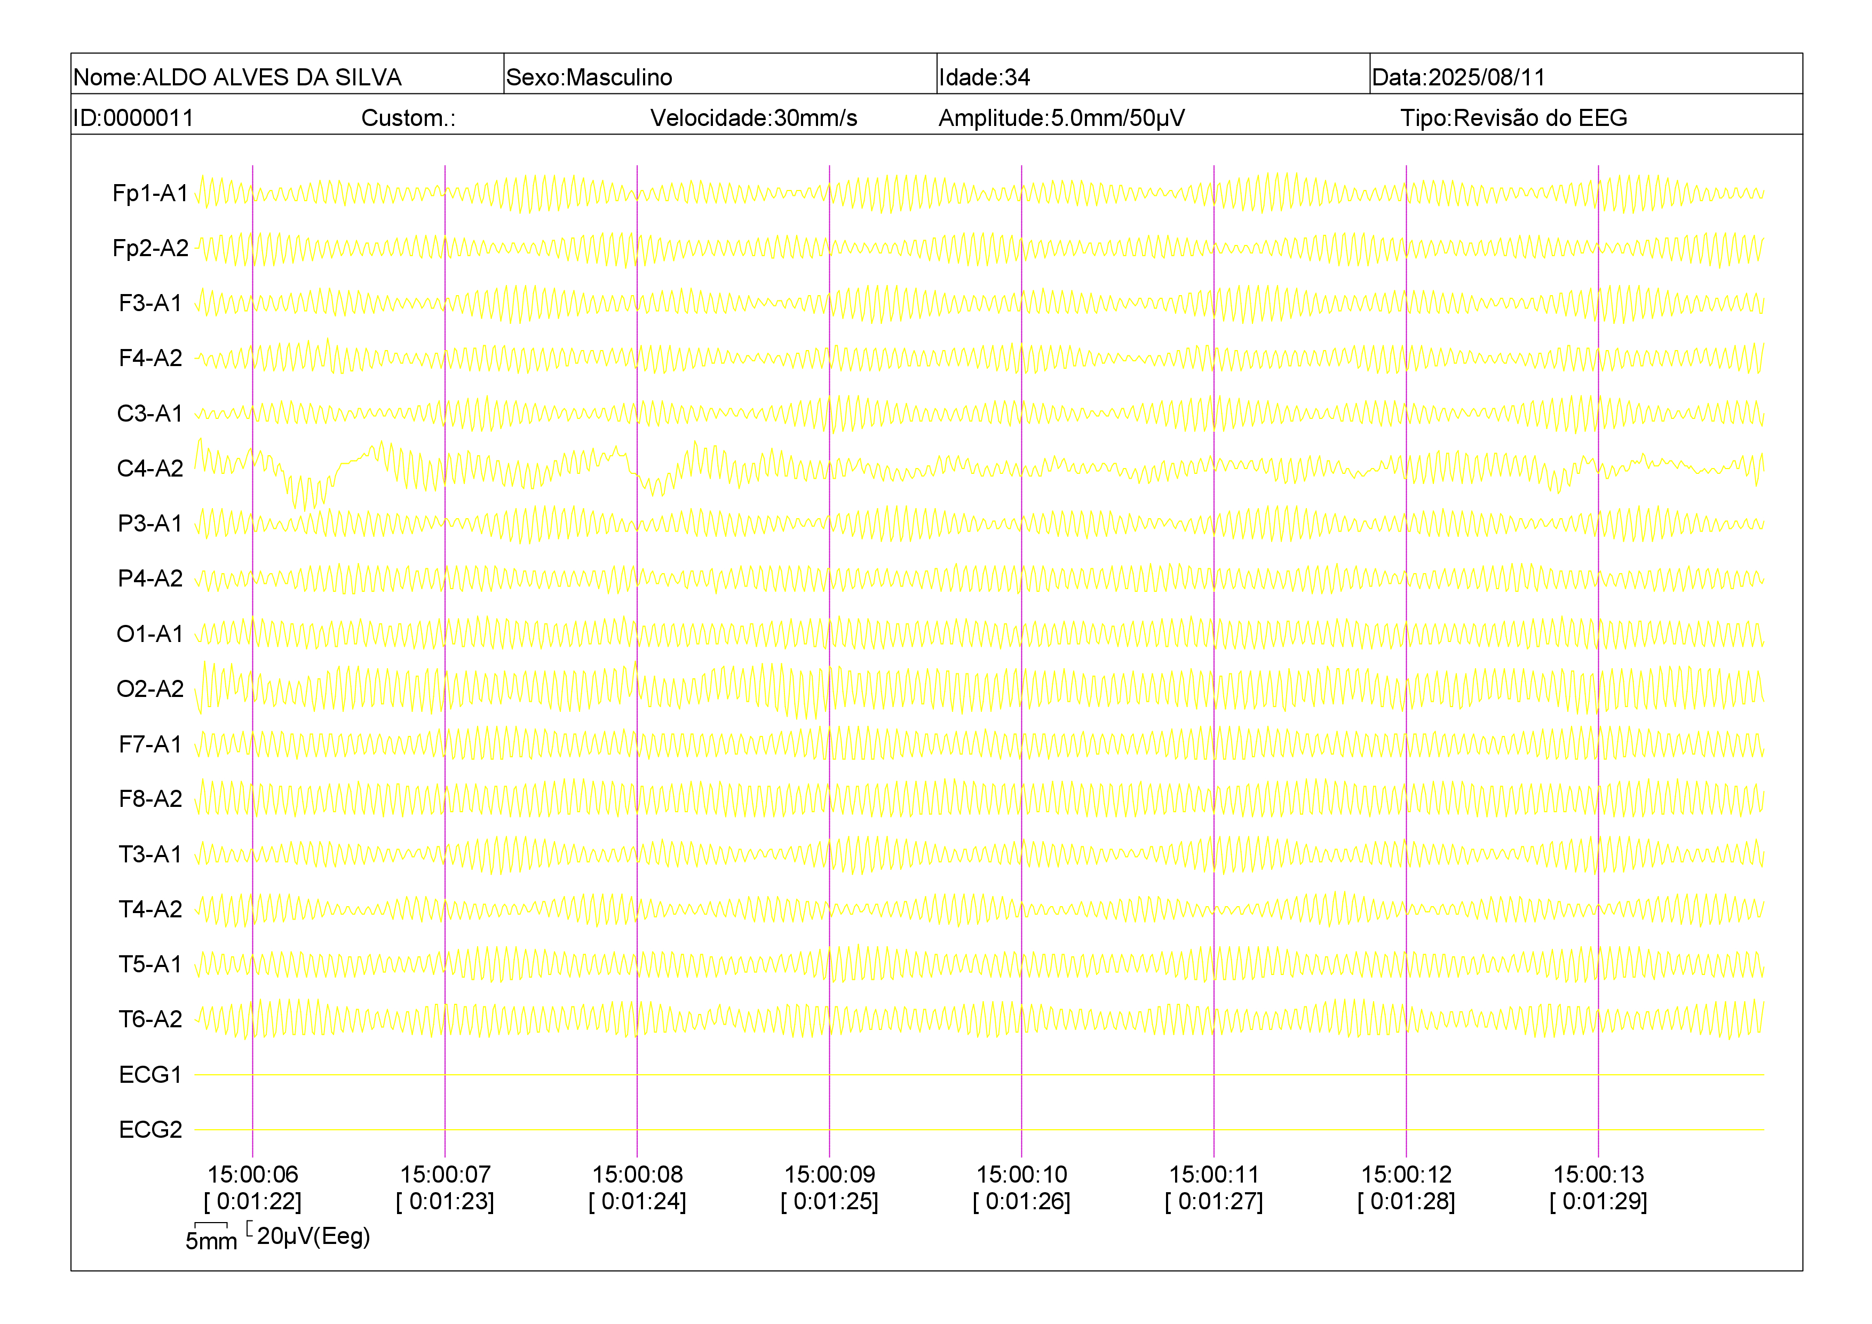The width and height of the screenshot is (1872, 1324).
Task: Select the F7-A1 channel label
Action: tap(150, 743)
